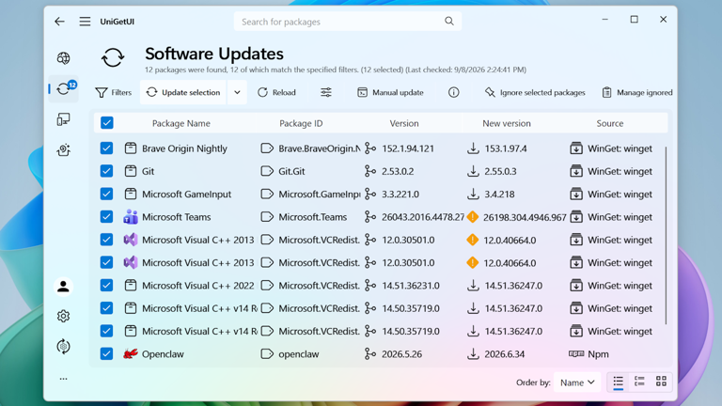
Task: Click version branch icon beside 3.3.221.0
Action: click(370, 194)
